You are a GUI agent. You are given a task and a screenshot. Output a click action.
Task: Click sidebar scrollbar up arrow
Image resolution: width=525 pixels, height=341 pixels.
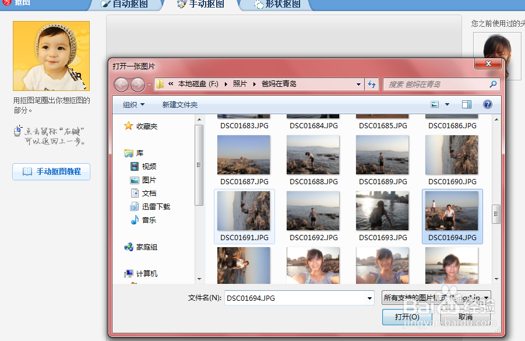click(x=199, y=119)
